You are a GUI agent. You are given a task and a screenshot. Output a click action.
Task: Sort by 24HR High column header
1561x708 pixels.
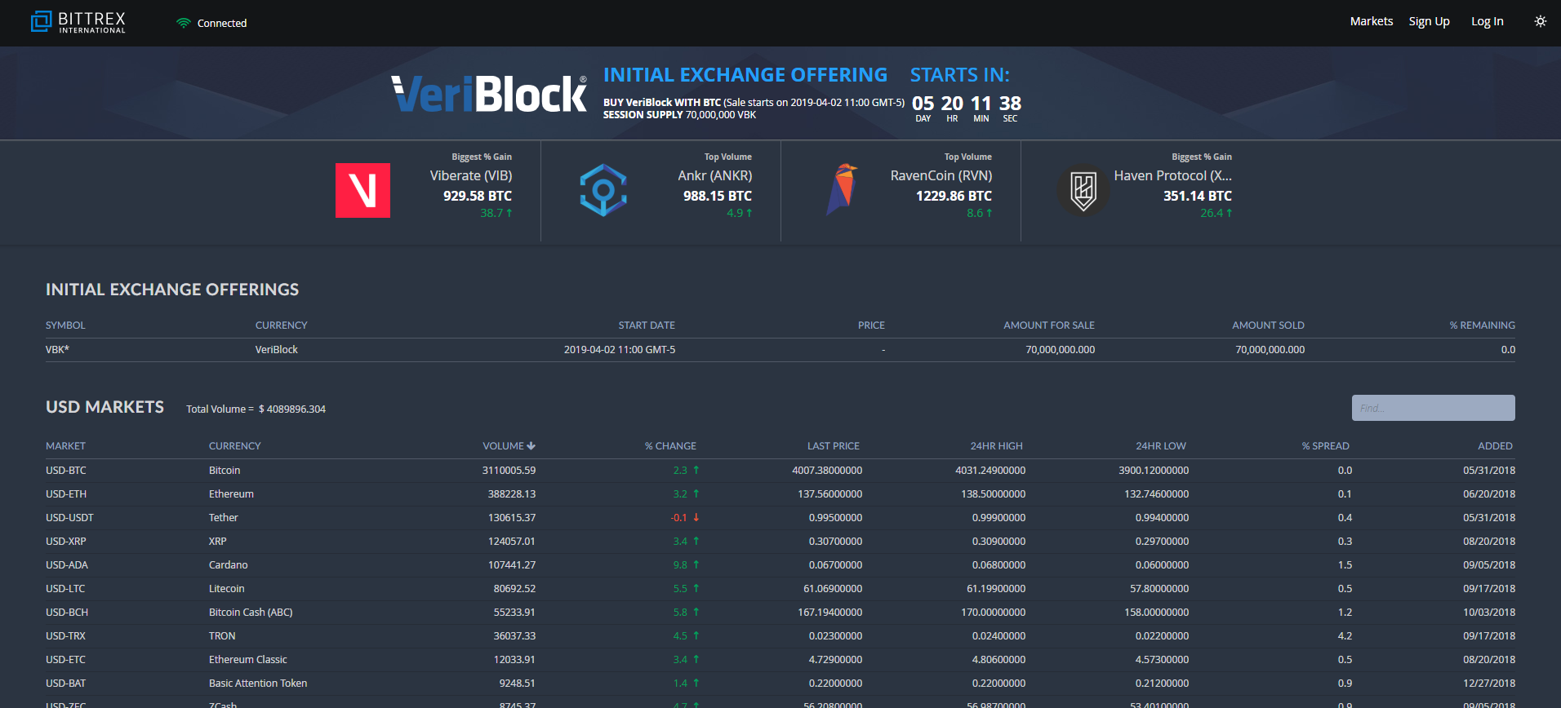pos(996,446)
